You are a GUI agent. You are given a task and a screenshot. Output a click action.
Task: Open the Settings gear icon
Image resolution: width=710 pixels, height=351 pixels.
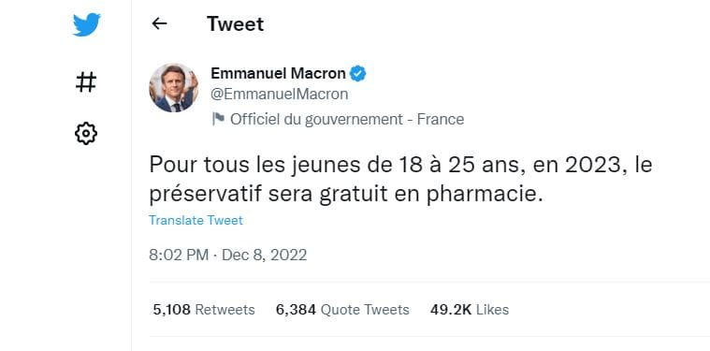coord(86,134)
